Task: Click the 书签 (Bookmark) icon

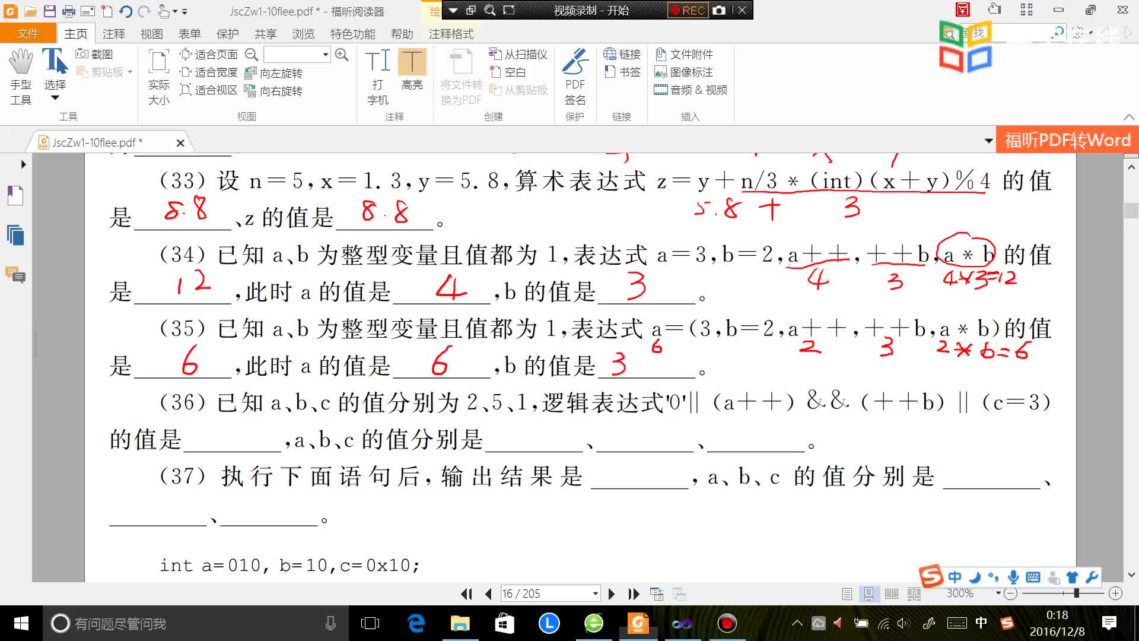Action: tap(610, 72)
